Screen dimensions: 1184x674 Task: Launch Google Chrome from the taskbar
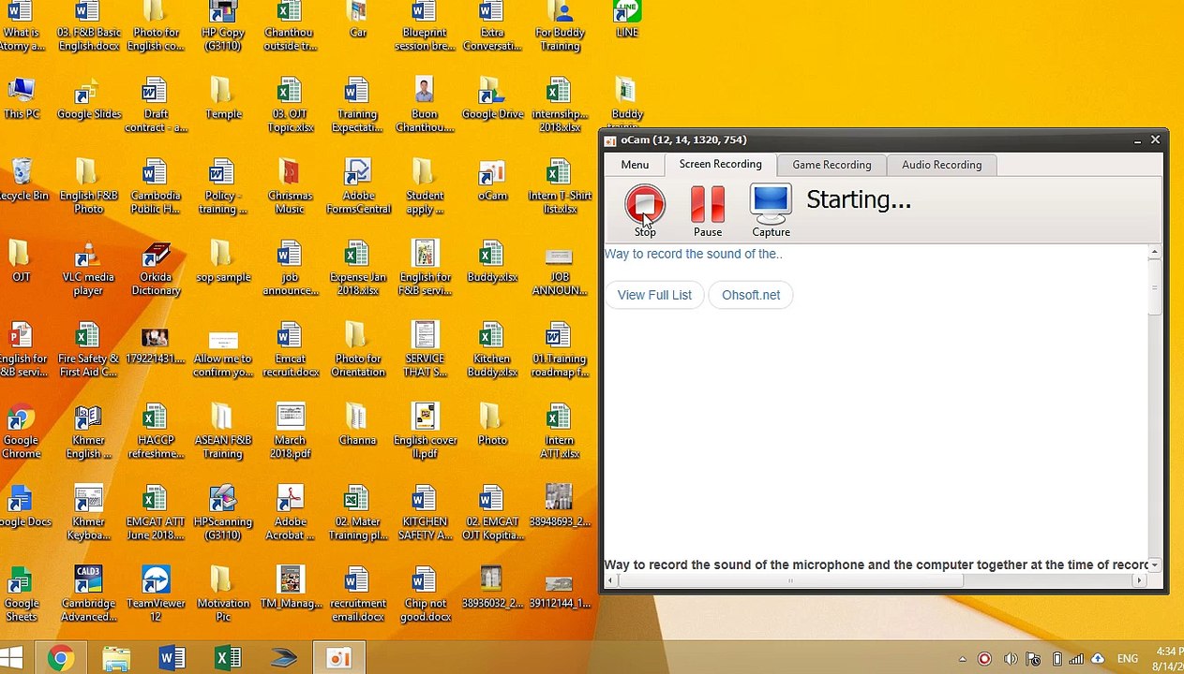pos(60,658)
